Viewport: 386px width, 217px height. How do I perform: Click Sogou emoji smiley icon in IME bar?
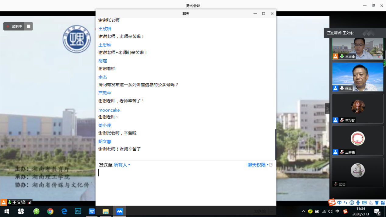352,203
